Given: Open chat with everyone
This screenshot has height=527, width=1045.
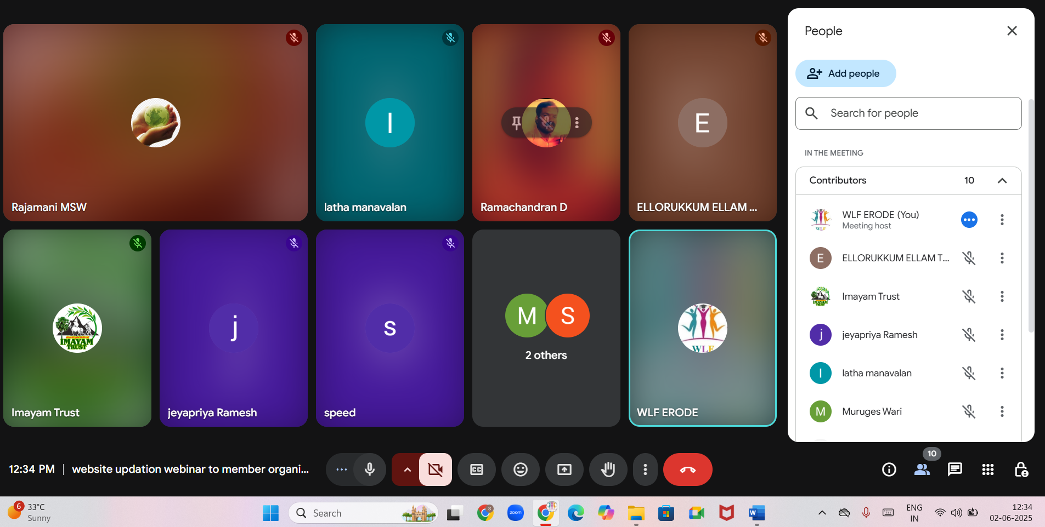Looking at the screenshot, I should click(x=955, y=469).
